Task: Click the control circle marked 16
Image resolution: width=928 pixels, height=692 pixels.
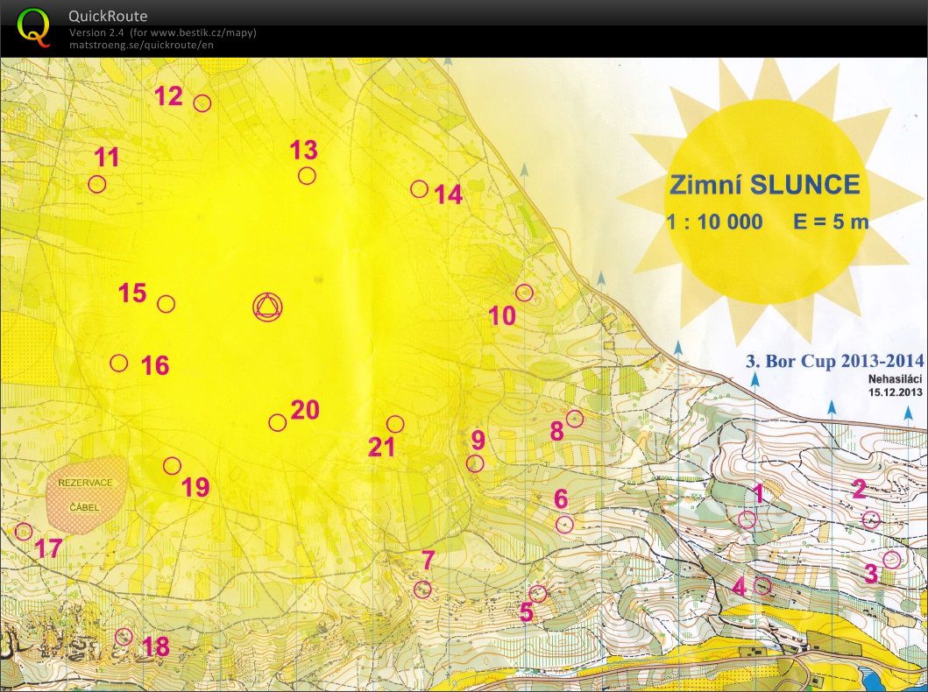Action: click(x=119, y=364)
